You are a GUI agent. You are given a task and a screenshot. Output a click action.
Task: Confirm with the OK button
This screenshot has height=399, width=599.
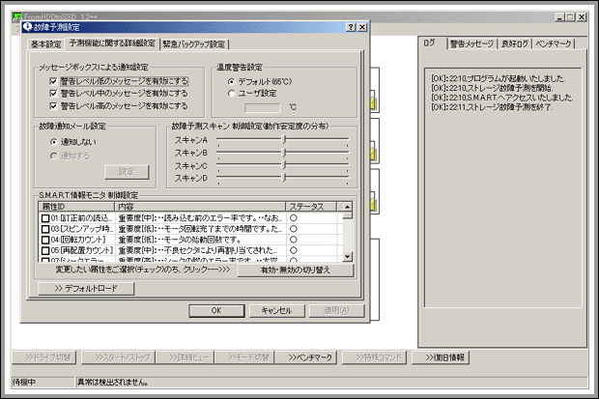pos(216,310)
